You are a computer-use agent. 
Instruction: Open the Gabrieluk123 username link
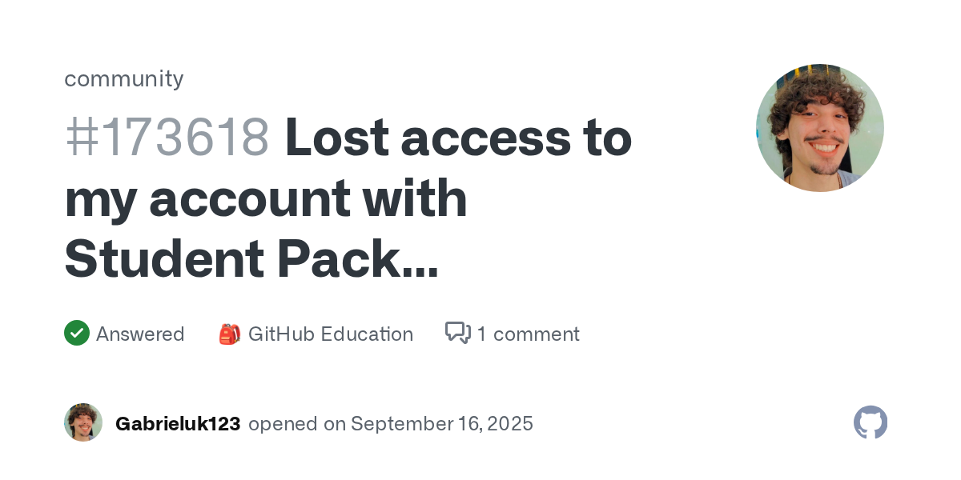click(x=178, y=423)
